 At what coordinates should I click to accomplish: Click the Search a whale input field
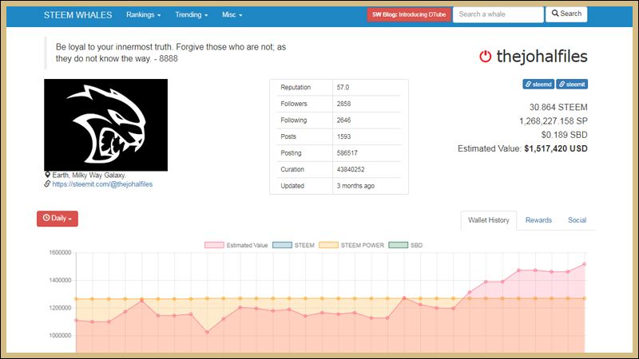498,14
